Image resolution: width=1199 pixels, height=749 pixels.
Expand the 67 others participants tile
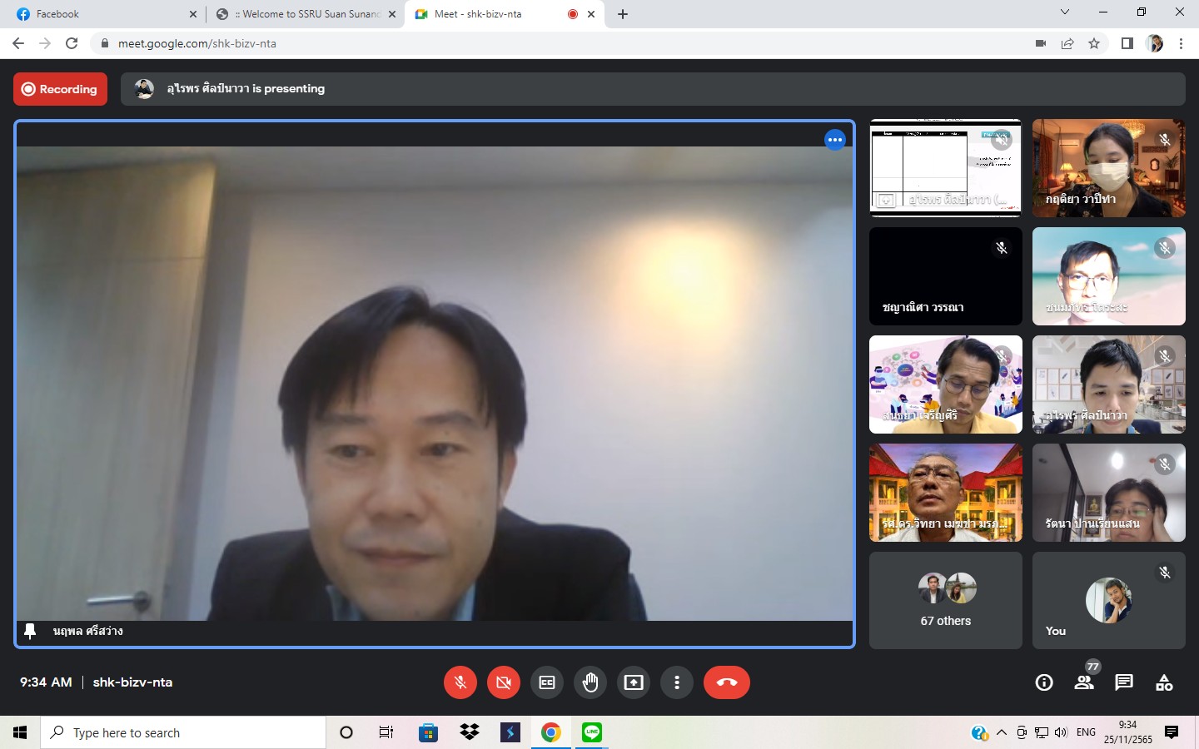point(945,600)
